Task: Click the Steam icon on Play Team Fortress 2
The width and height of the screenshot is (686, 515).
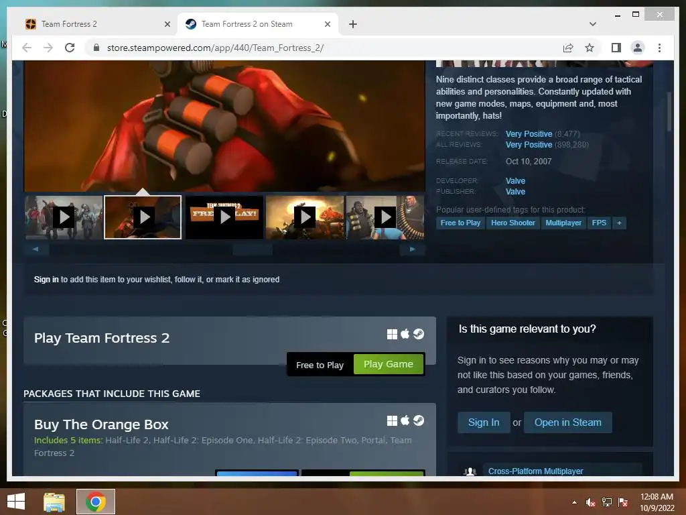Action: [419, 334]
